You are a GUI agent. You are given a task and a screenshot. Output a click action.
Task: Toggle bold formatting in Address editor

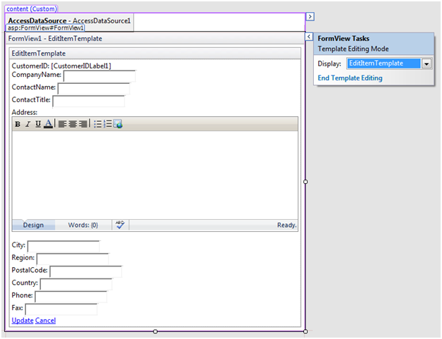point(18,124)
